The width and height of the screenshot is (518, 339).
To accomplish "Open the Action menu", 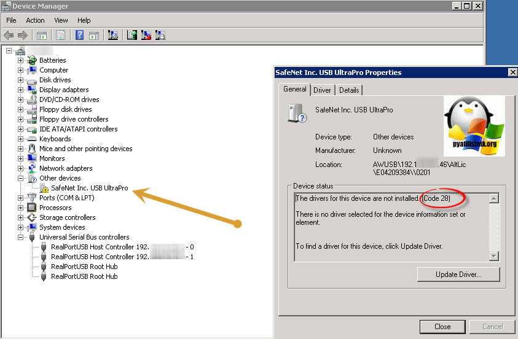I will 35,20.
